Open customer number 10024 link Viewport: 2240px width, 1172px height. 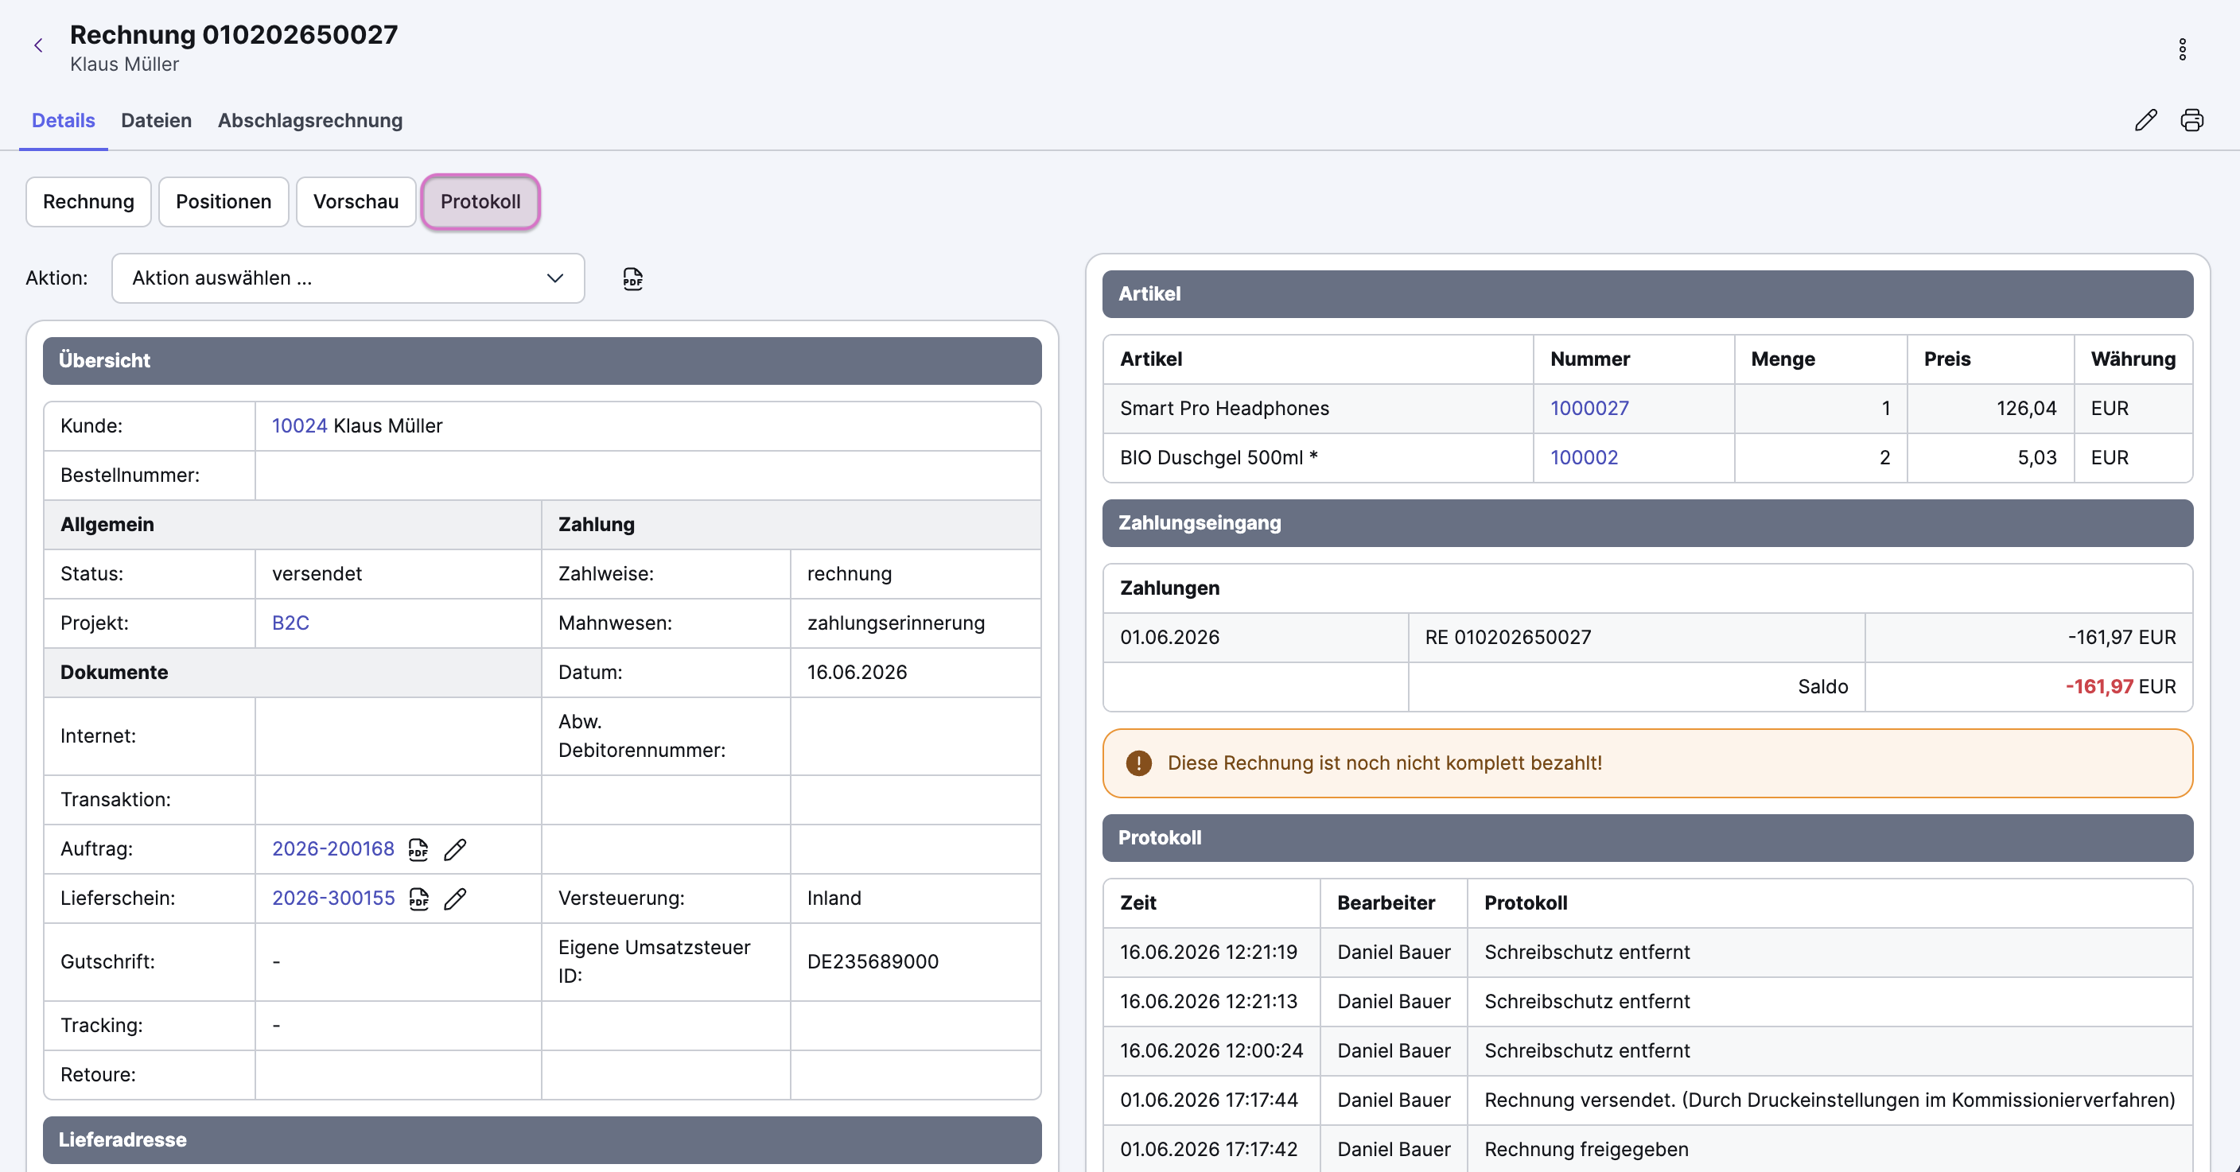[299, 426]
